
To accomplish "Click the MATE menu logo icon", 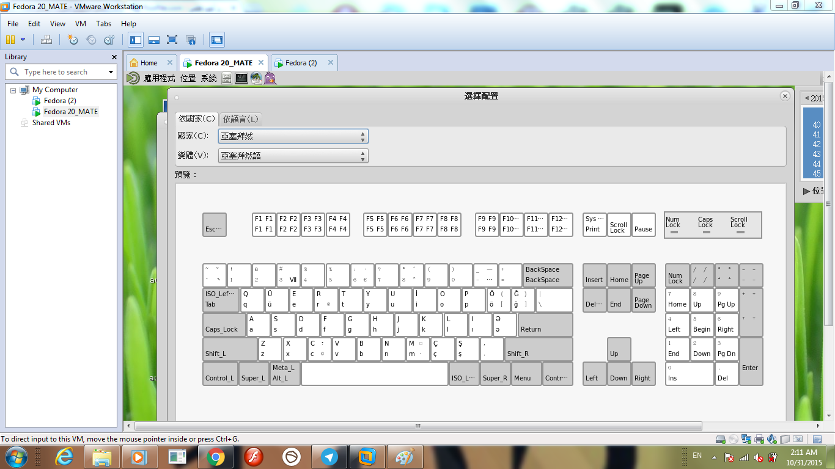I will (x=133, y=78).
